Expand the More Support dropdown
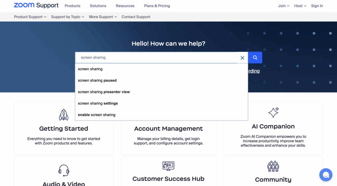The width and height of the screenshot is (337, 186). point(103,17)
